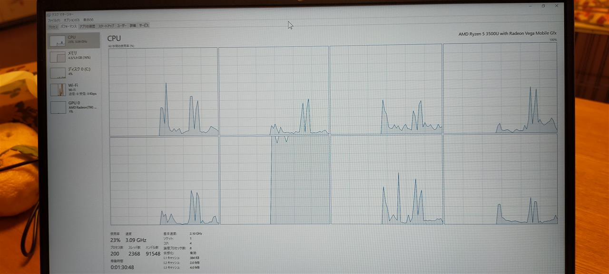Open the オプション(O) menu

71,20
